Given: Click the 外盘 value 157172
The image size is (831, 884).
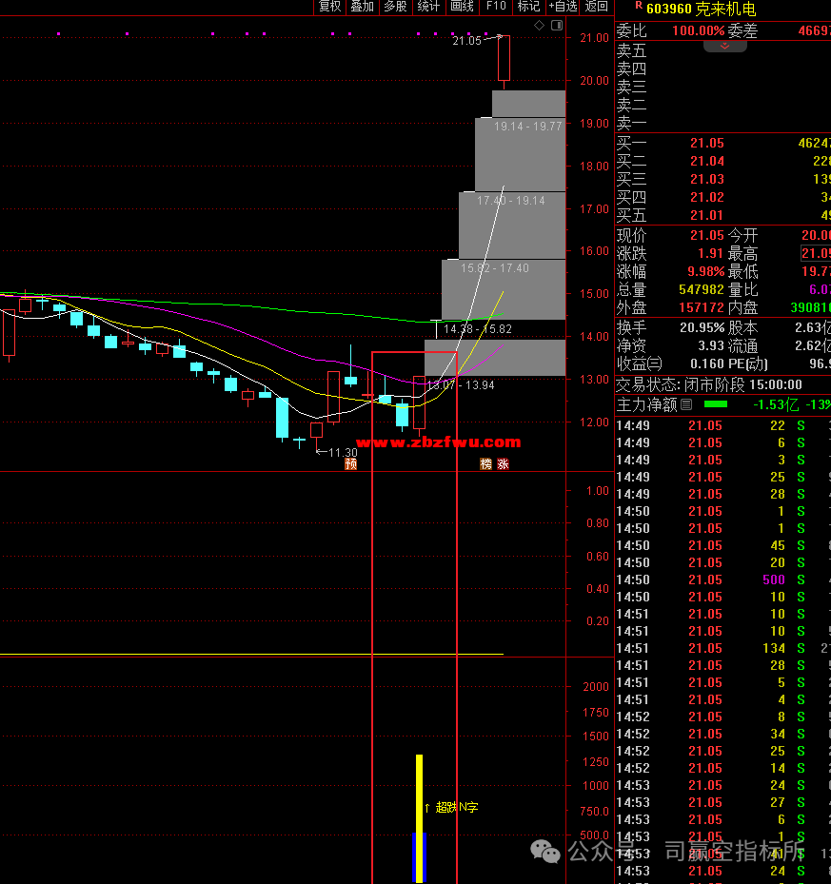Looking at the screenshot, I should click(702, 307).
